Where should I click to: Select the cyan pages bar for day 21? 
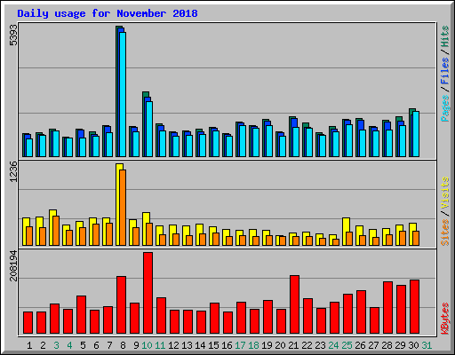(296, 142)
